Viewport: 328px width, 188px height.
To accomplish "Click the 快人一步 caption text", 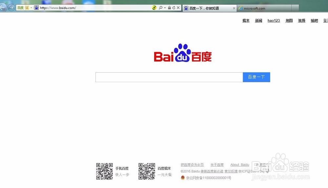I will tap(122, 175).
